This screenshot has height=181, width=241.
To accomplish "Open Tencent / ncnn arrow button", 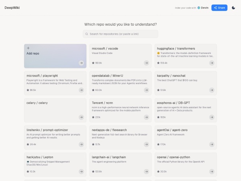I will [147, 117].
